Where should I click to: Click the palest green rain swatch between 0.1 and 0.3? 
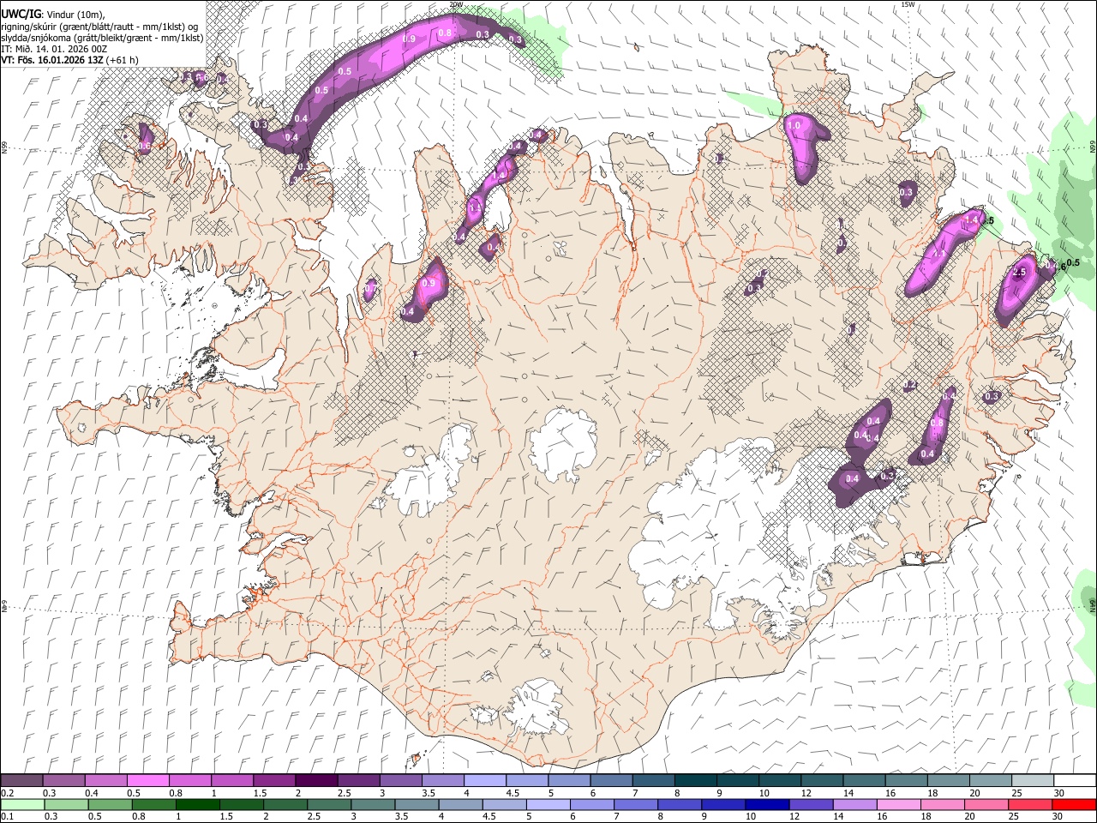[x=22, y=804]
